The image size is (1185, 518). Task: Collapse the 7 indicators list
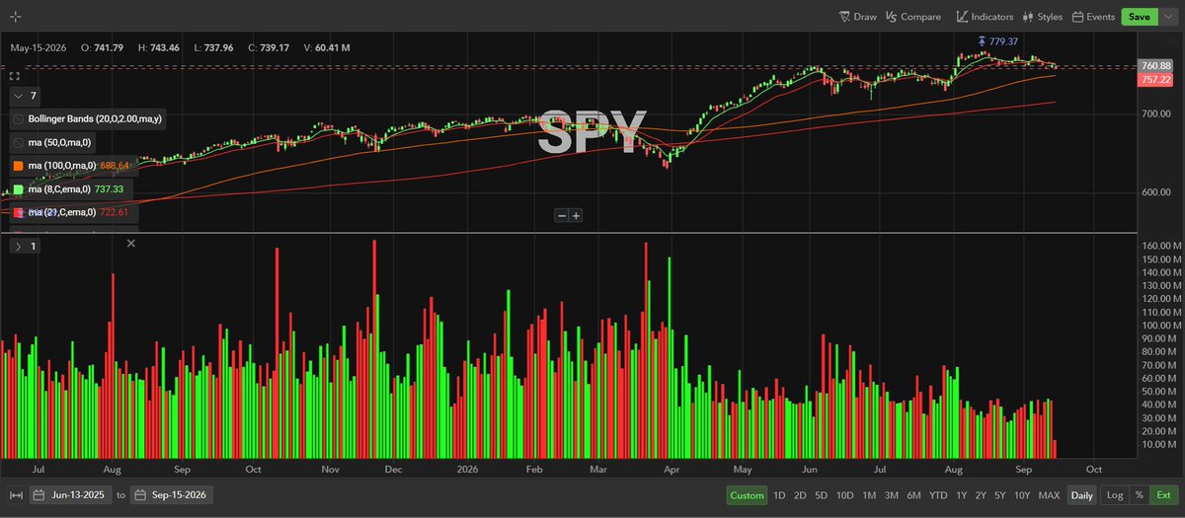tap(19, 96)
